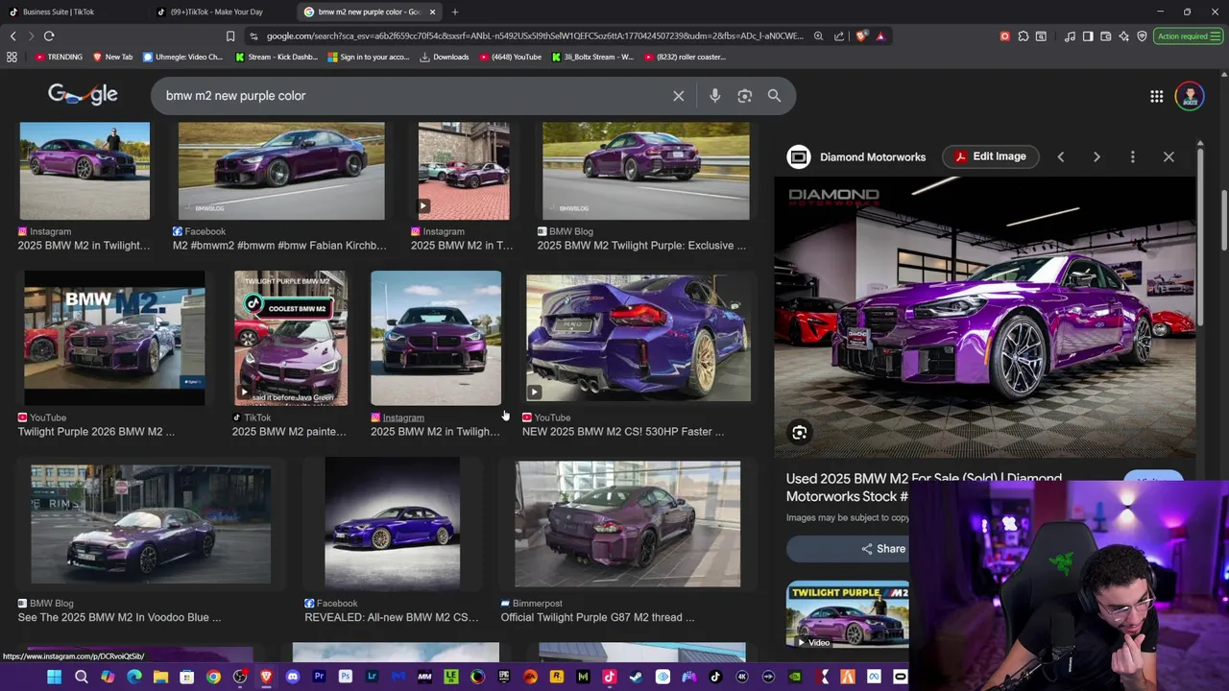Start voice search with the microphone icon
The image size is (1229, 691).
coord(714,96)
